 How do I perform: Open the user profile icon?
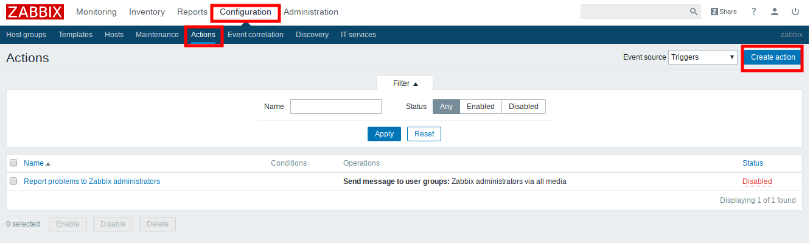click(775, 12)
